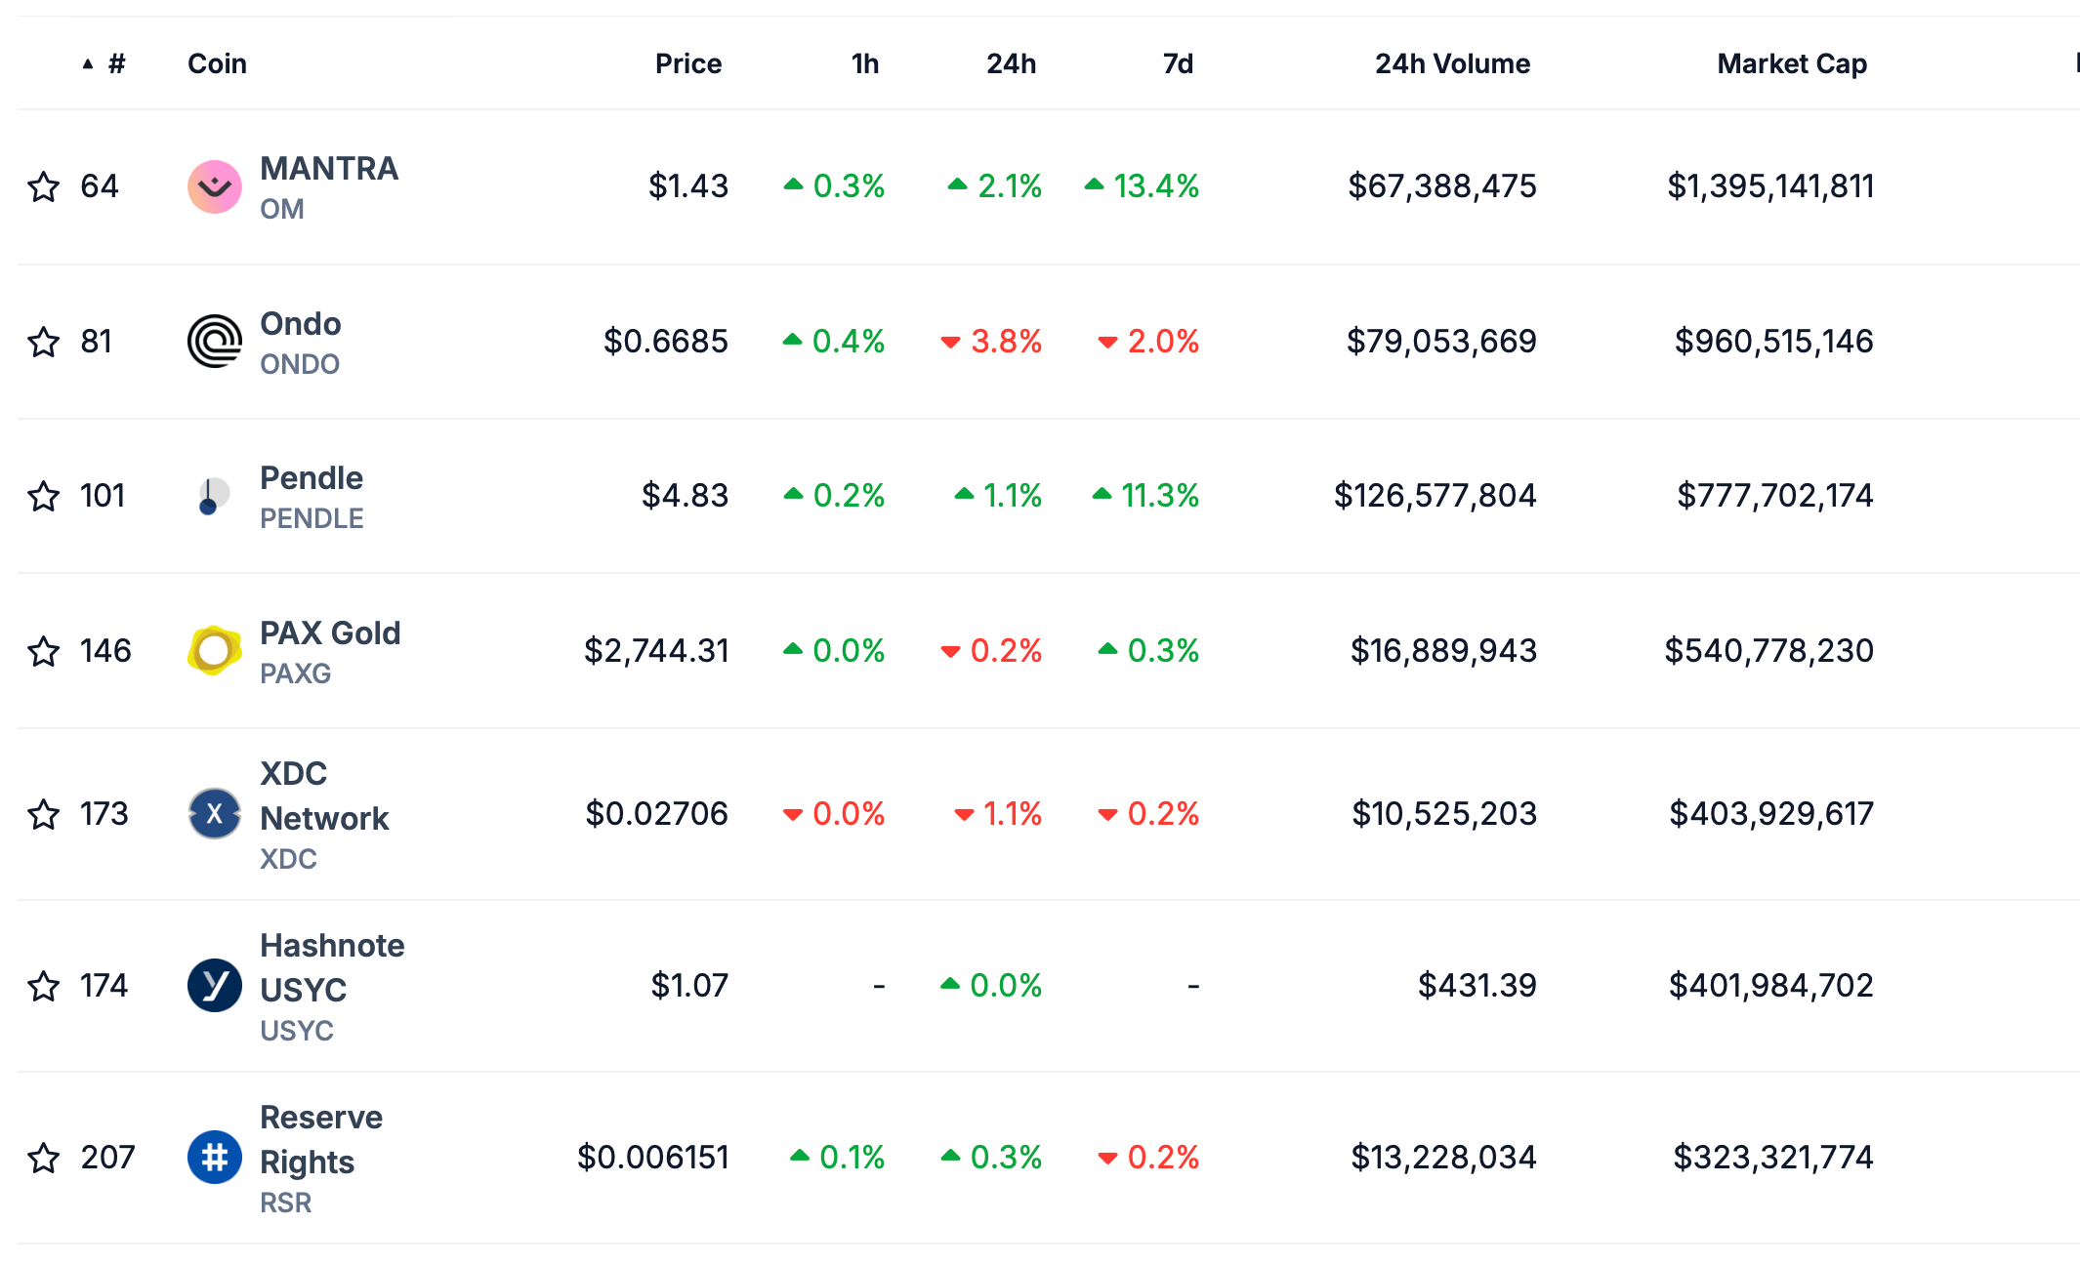This screenshot has width=2080, height=1265.
Task: Favorite MANTRA with the star icon
Action: pos(44,186)
